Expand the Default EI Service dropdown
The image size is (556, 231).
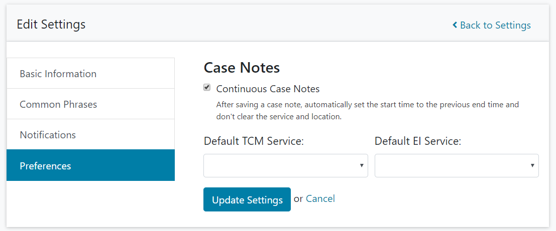tap(452, 165)
